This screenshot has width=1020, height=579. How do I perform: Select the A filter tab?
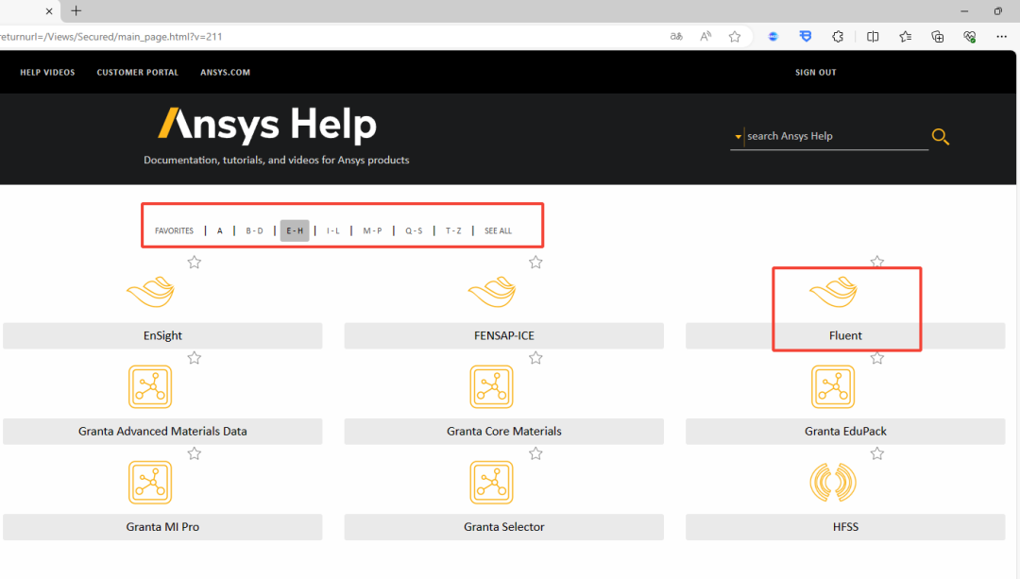point(220,231)
